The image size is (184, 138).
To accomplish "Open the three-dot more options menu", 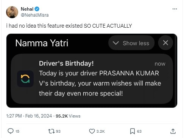I will pos(175,9).
